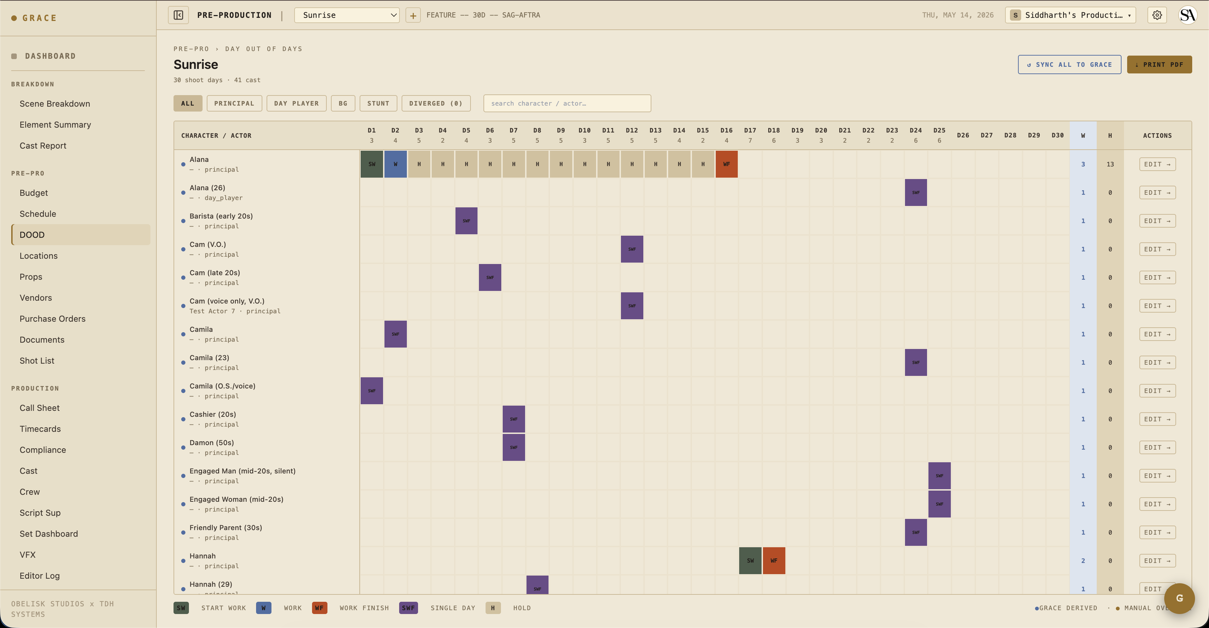This screenshot has width=1209, height=628.
Task: Click the PRE-PRO breadcrumb link
Action: pos(191,49)
